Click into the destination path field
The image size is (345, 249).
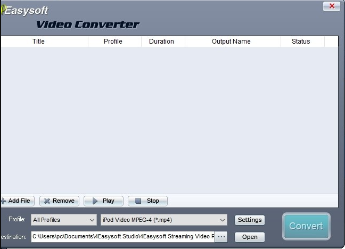click(x=122, y=236)
